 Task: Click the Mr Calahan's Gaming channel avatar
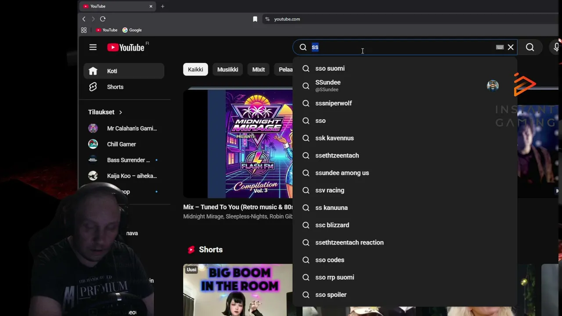[x=93, y=128]
